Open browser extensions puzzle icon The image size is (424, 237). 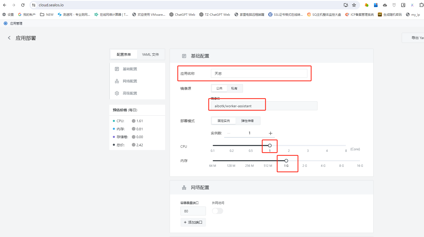pos(421,5)
